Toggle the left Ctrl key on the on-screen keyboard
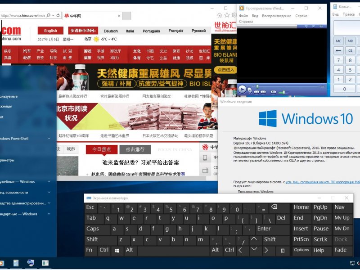The height and width of the screenshot is (270, 360). click(x=104, y=251)
